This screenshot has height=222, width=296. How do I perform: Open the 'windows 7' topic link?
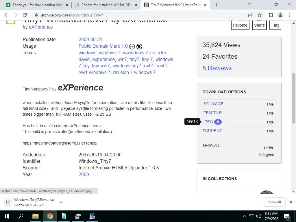[x=110, y=53]
